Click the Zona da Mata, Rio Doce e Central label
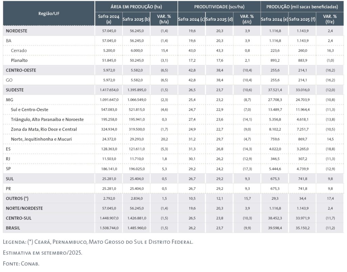 [44, 129]
